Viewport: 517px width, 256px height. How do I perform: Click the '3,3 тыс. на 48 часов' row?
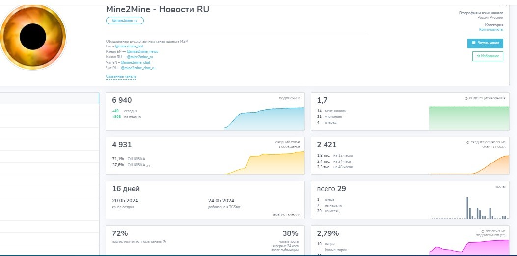(335, 167)
